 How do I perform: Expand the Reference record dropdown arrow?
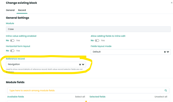click(83, 64)
